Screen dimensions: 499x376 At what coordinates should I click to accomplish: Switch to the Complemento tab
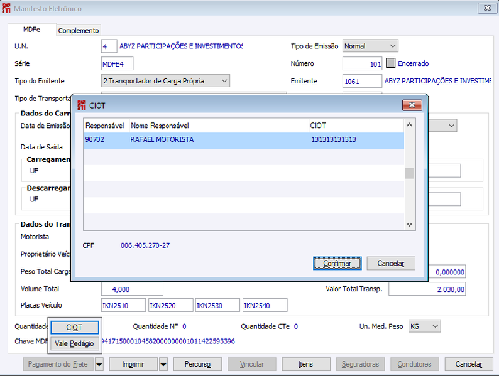(x=79, y=31)
